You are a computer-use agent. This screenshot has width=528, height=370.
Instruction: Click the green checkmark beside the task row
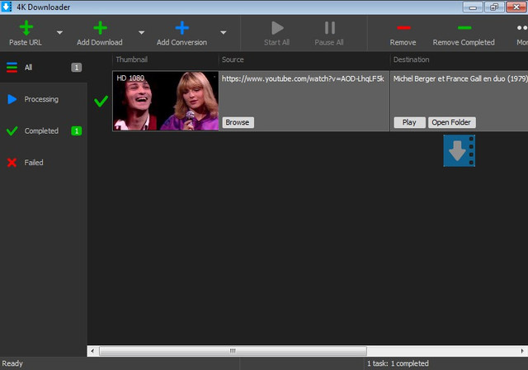[x=101, y=101]
